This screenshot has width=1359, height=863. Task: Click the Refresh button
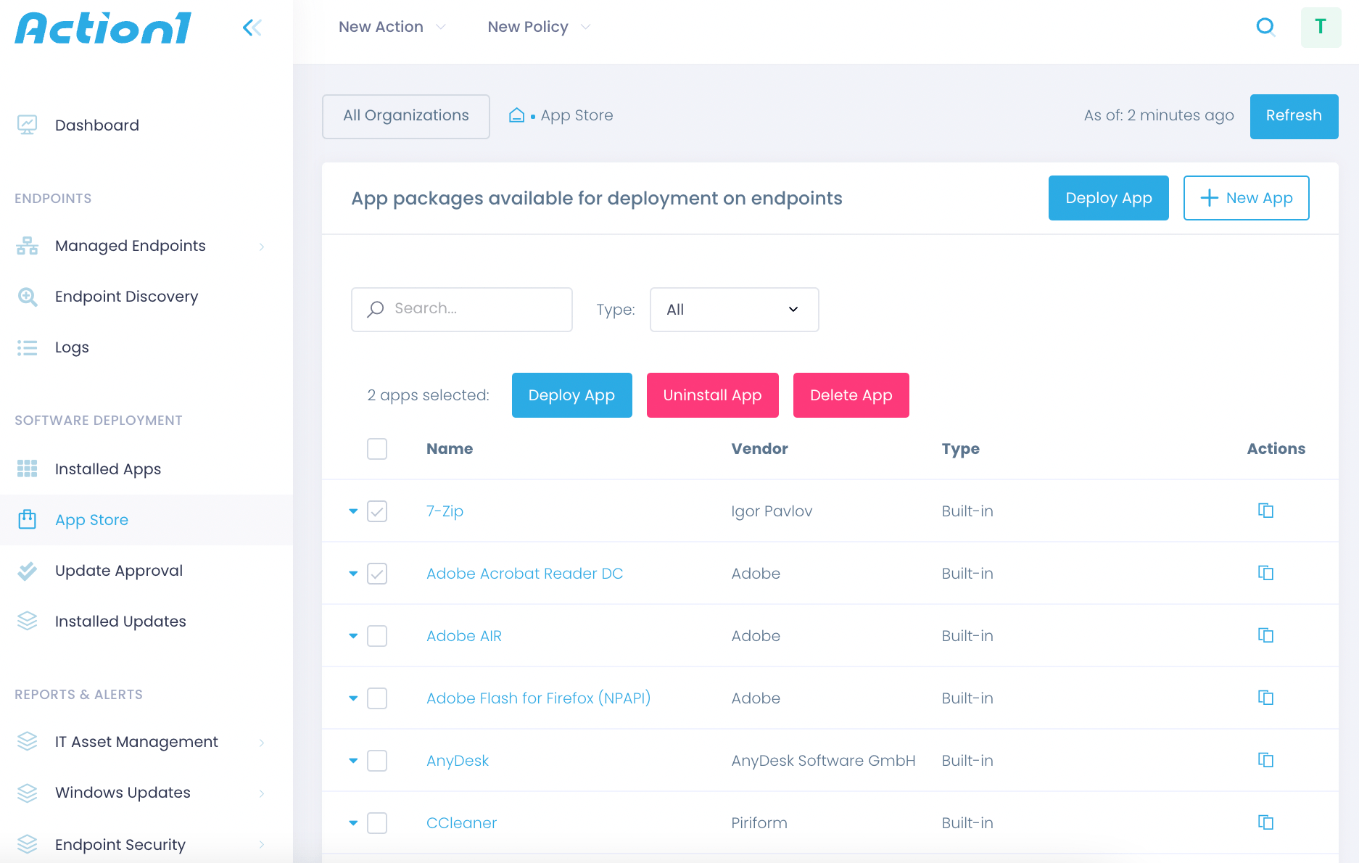[x=1294, y=116]
